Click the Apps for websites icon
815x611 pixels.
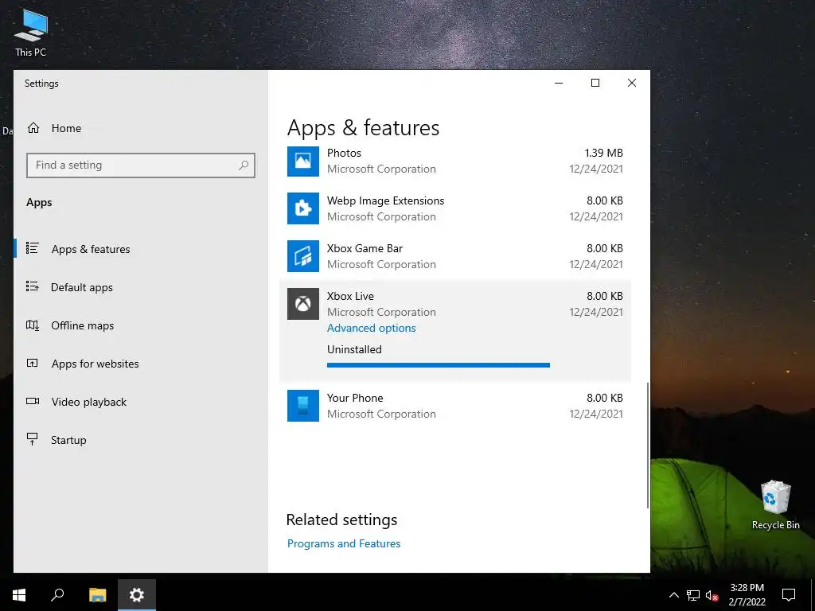click(32, 363)
